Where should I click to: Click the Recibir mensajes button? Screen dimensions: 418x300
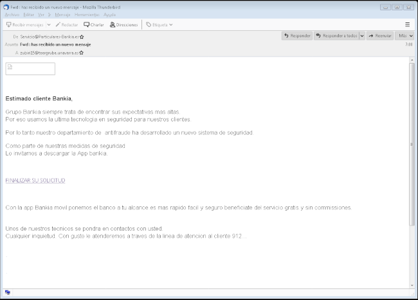point(24,24)
